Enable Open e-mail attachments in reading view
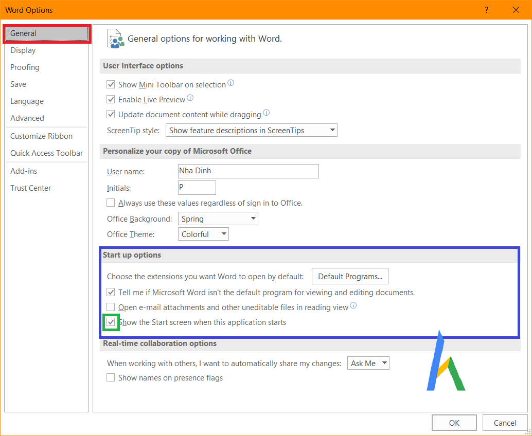 click(x=111, y=307)
